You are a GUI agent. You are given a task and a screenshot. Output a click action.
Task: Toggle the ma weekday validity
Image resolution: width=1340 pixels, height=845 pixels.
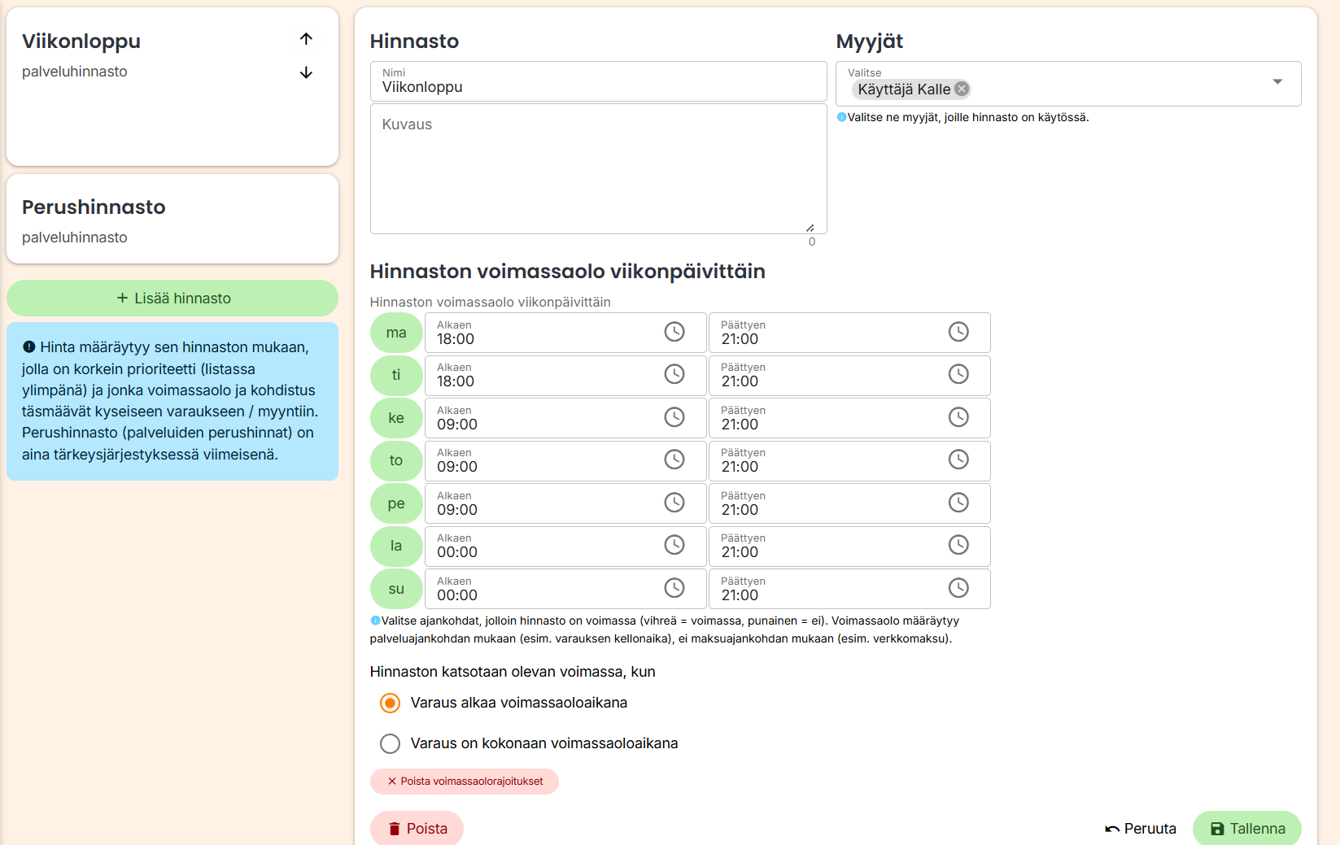[396, 333]
